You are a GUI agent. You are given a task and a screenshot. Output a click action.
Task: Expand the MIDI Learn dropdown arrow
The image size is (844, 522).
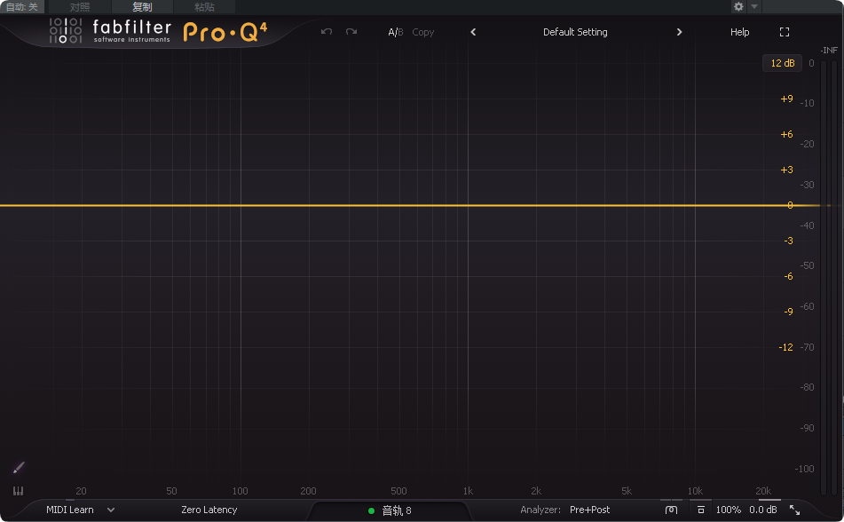111,510
